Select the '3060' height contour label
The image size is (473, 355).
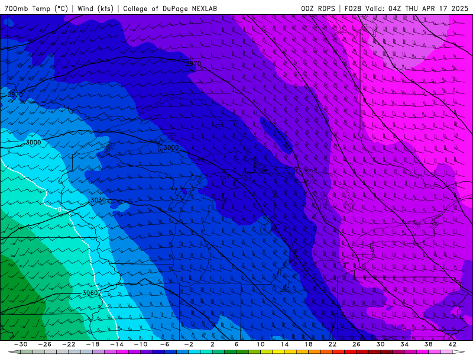[x=90, y=293]
